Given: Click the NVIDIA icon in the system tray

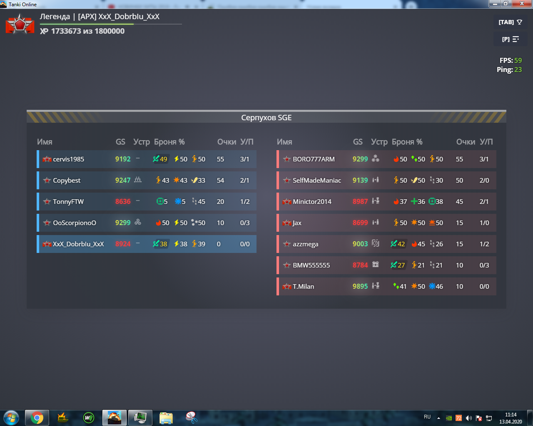Looking at the screenshot, I should click(x=449, y=418).
